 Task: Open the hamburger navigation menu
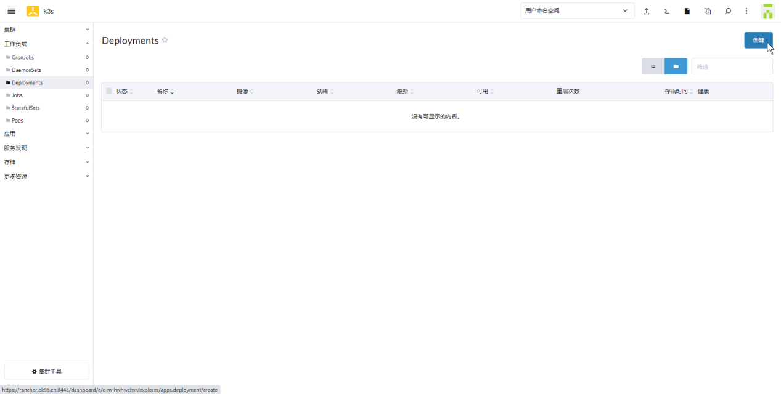tap(11, 11)
